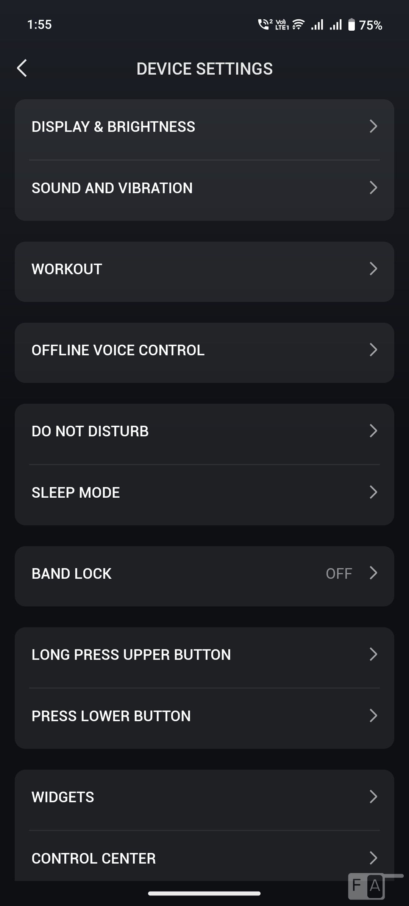Tap the Widgets row chevron
This screenshot has height=906, width=409.
point(373,797)
